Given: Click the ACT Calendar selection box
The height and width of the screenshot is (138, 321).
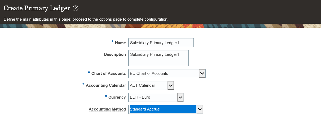Looking at the screenshot, I should (148, 85).
